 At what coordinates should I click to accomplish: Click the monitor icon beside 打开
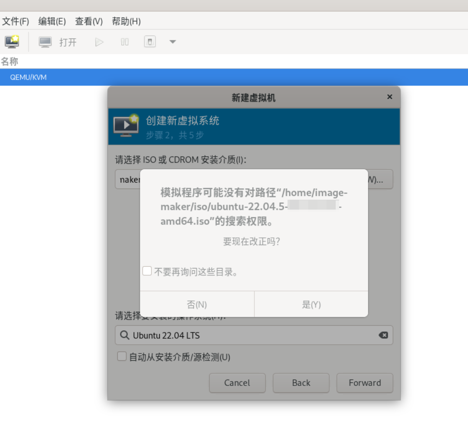(45, 42)
